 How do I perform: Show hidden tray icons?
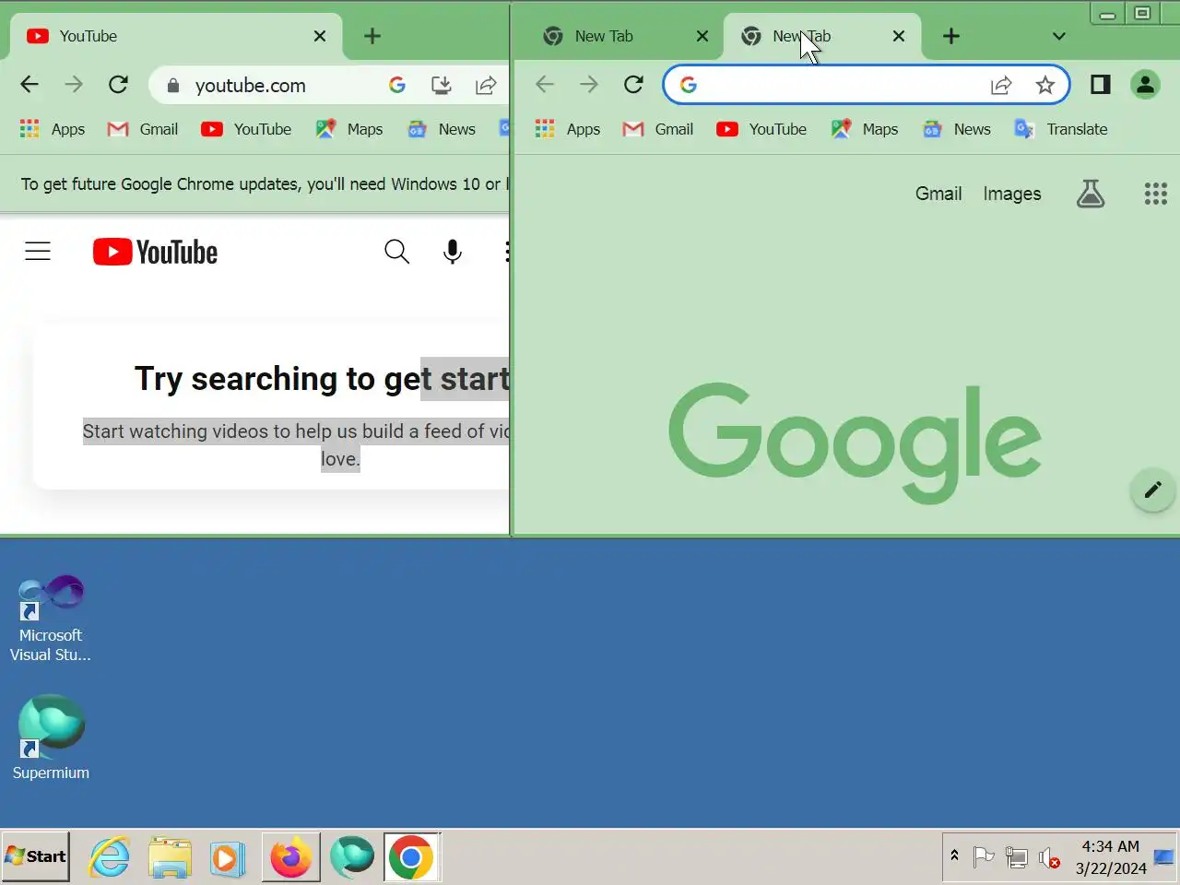[x=954, y=856]
